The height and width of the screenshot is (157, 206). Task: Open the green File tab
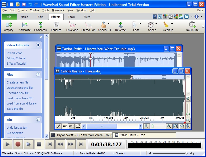[x=9, y=17]
